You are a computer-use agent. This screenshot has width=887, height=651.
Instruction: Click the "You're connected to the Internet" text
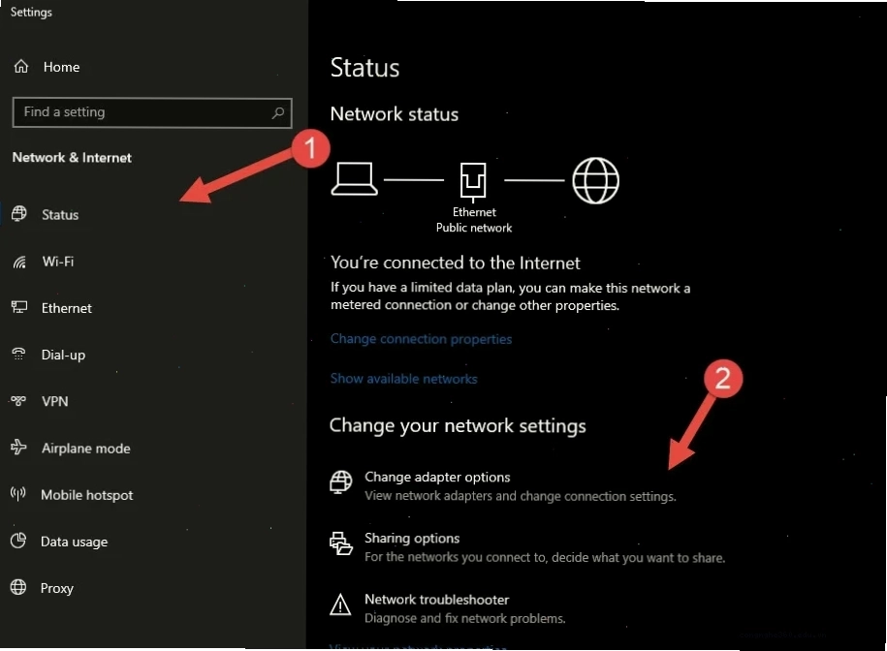[456, 263]
